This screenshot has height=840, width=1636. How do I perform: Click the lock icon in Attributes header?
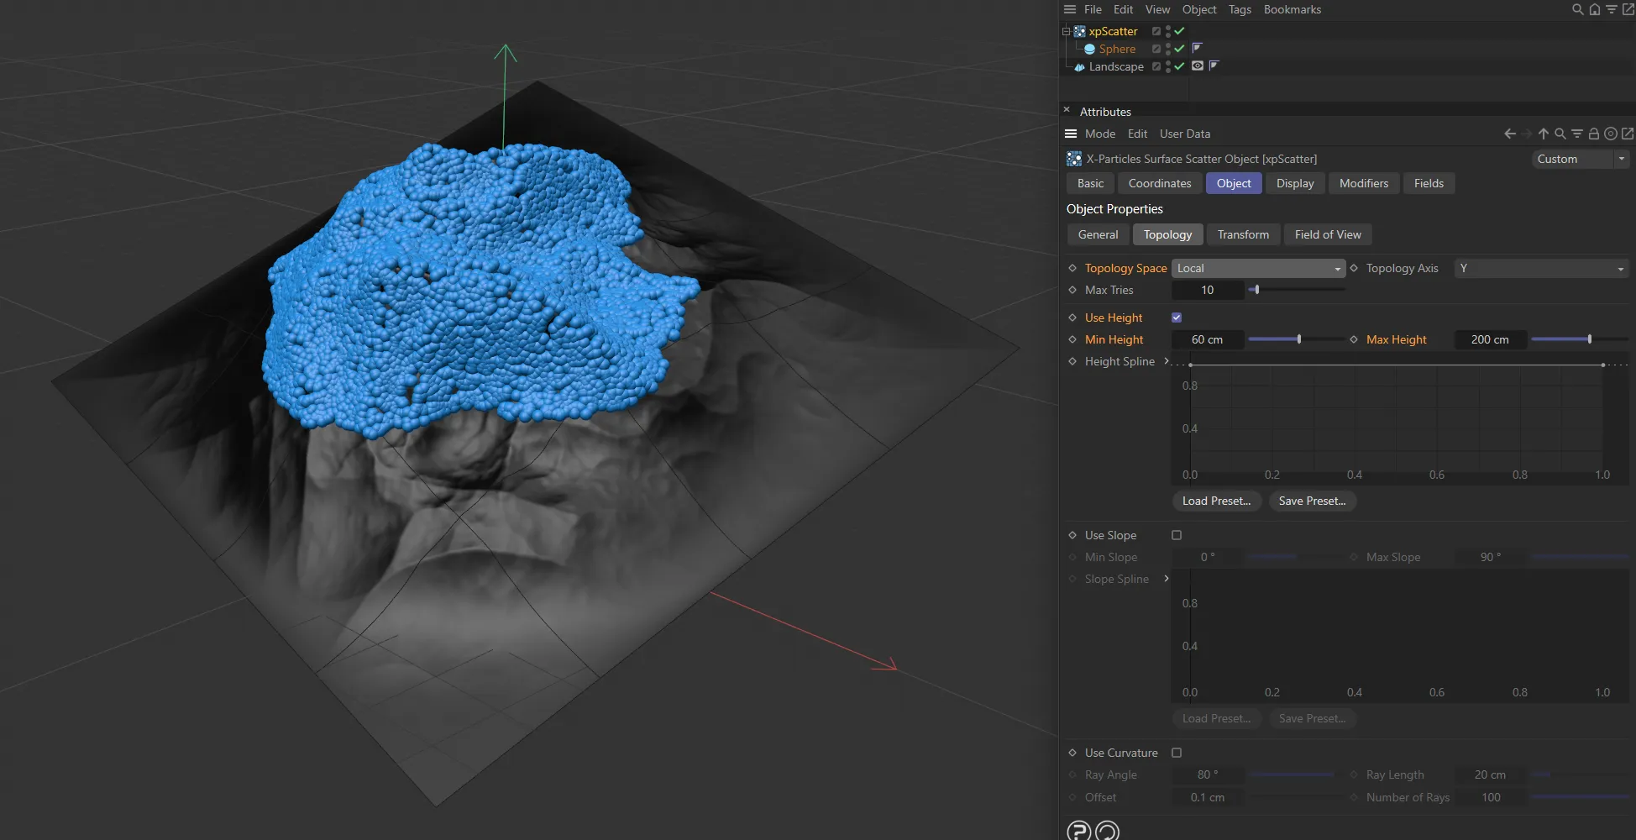click(1594, 134)
